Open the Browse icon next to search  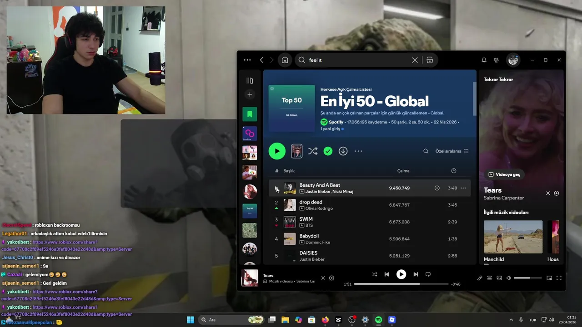click(430, 60)
